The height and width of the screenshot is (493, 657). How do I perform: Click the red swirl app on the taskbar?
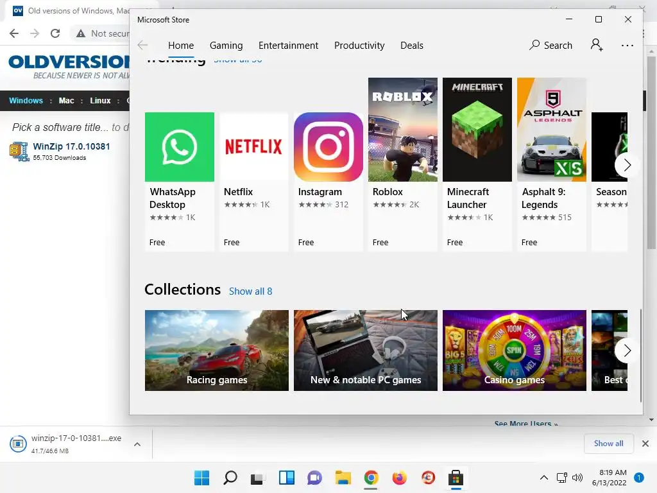point(428,478)
